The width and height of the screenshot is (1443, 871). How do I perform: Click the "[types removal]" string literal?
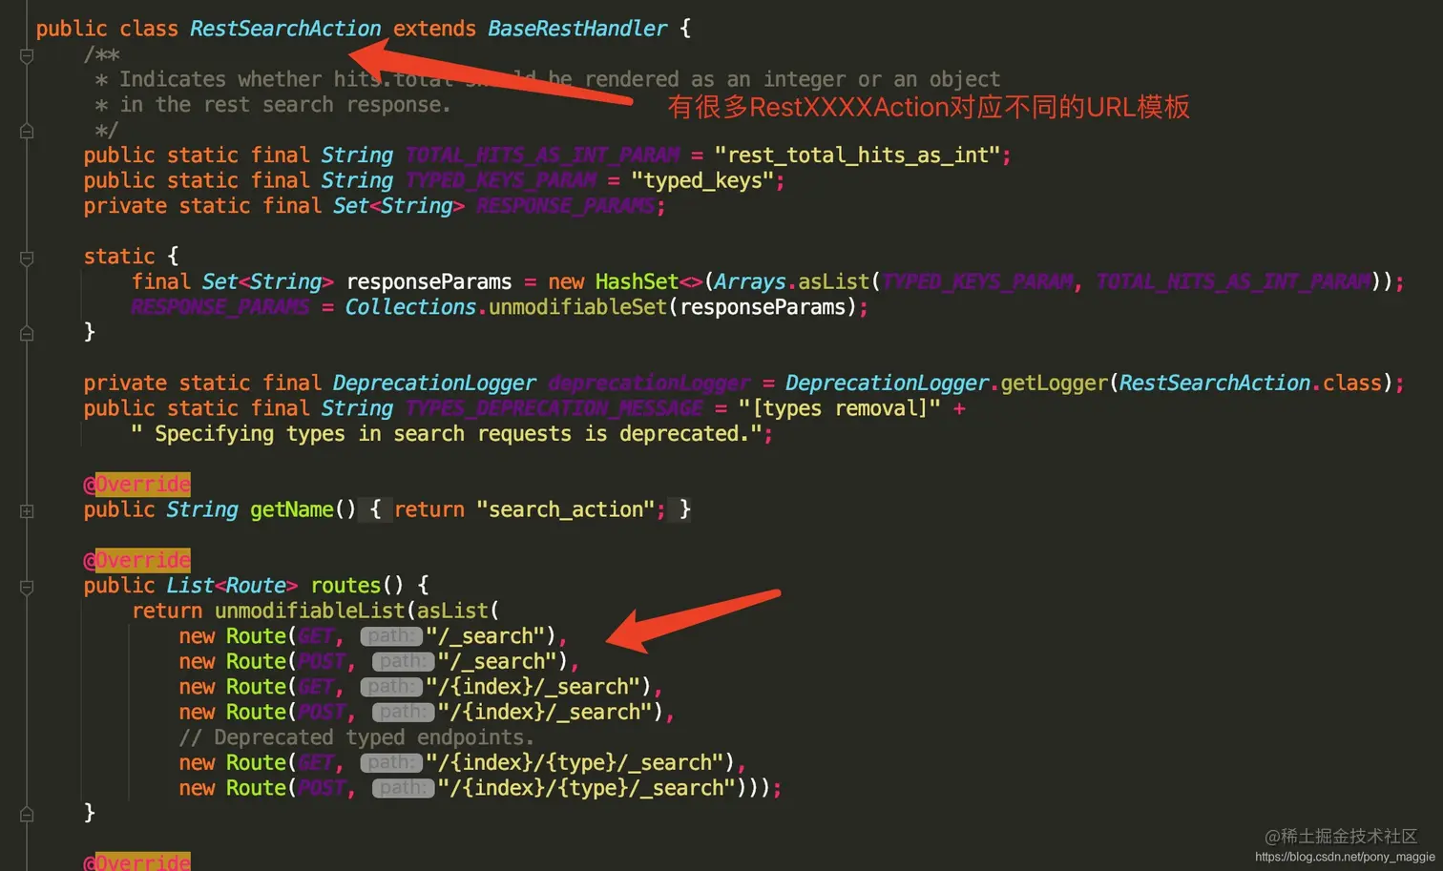tap(839, 408)
